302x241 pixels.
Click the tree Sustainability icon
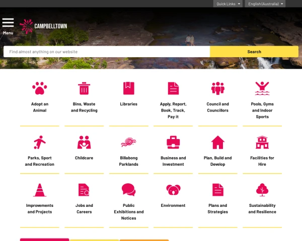(262, 190)
